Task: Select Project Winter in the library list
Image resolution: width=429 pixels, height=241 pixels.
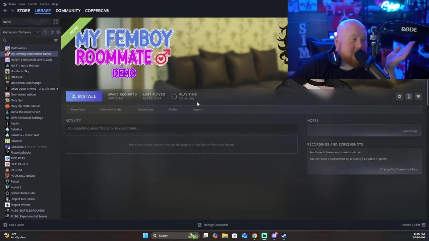Action: [20, 205]
